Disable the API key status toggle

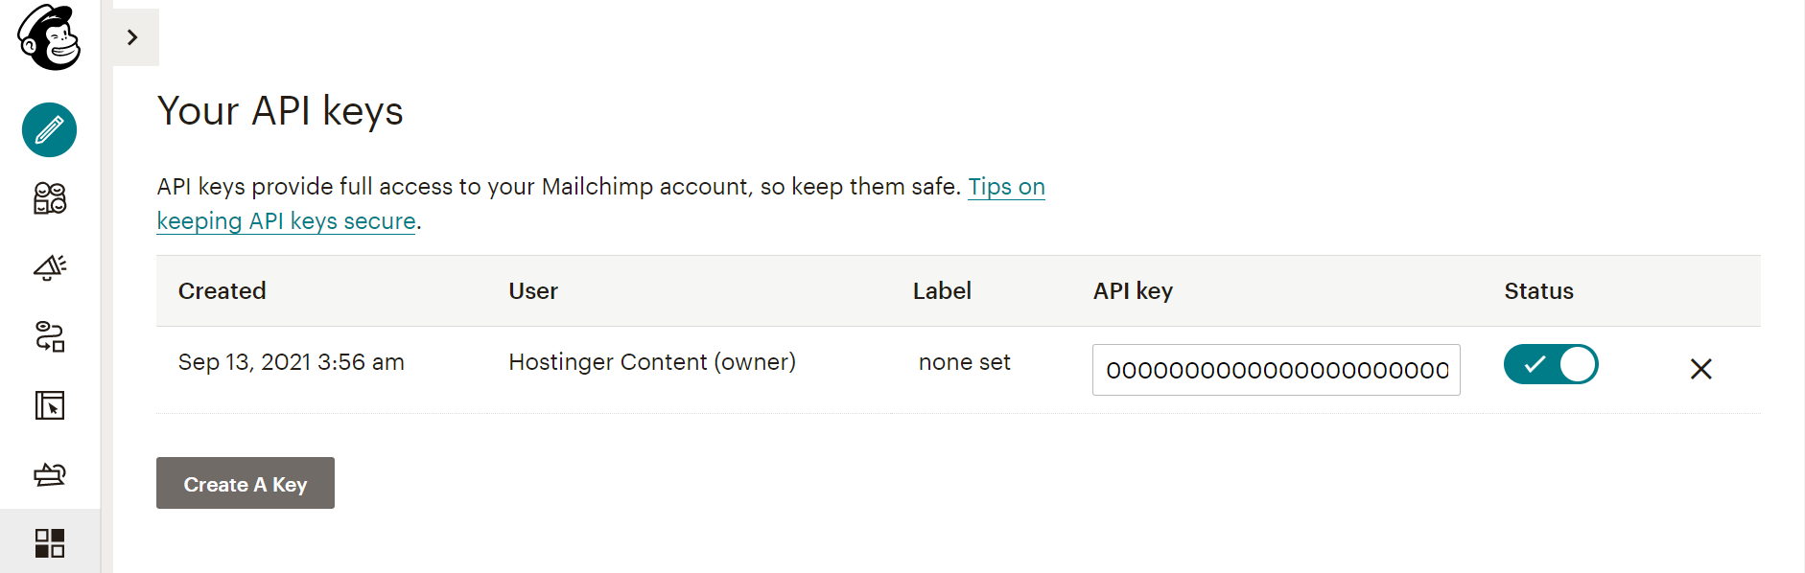pos(1551,365)
